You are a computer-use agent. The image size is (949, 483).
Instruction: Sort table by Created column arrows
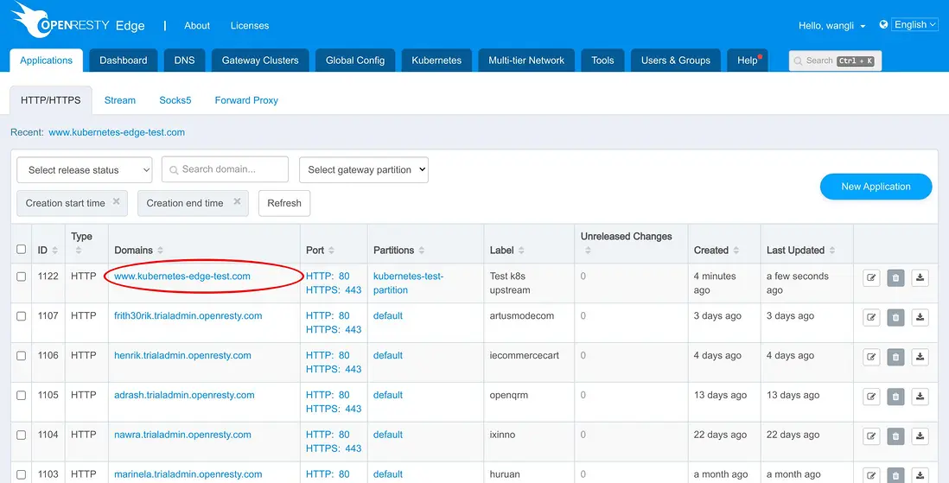click(x=736, y=251)
